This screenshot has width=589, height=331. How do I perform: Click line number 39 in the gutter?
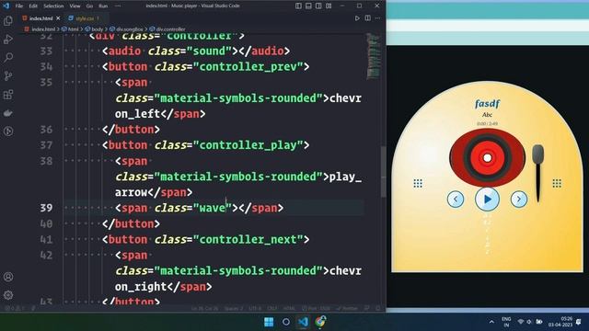click(x=46, y=208)
